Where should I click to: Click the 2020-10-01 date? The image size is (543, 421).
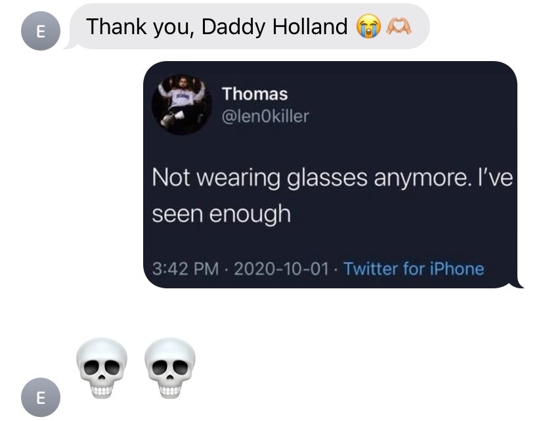(281, 269)
